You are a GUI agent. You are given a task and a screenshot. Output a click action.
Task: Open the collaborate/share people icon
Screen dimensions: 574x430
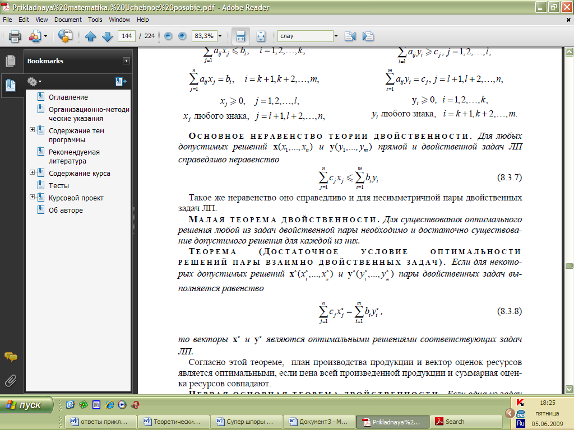[x=35, y=36]
